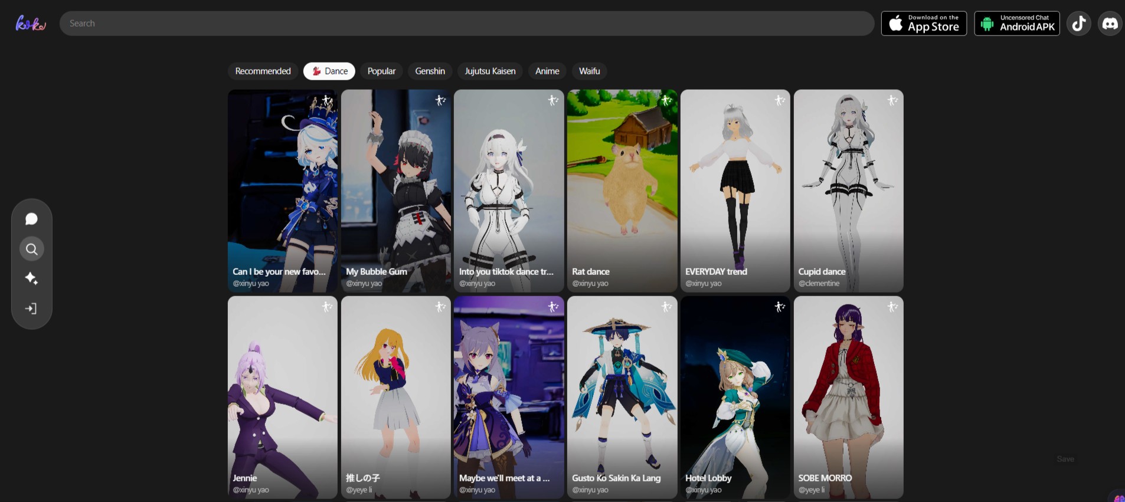Click @xinyu yao under Jennie
Screen dimensions: 1125x502
pos(251,490)
